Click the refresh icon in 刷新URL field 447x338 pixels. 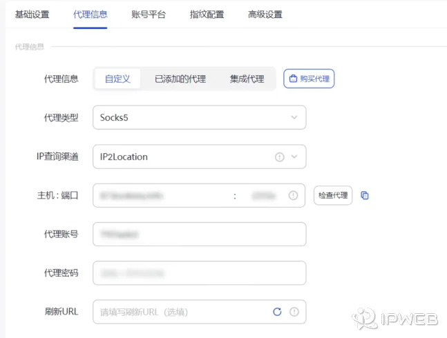click(x=277, y=312)
